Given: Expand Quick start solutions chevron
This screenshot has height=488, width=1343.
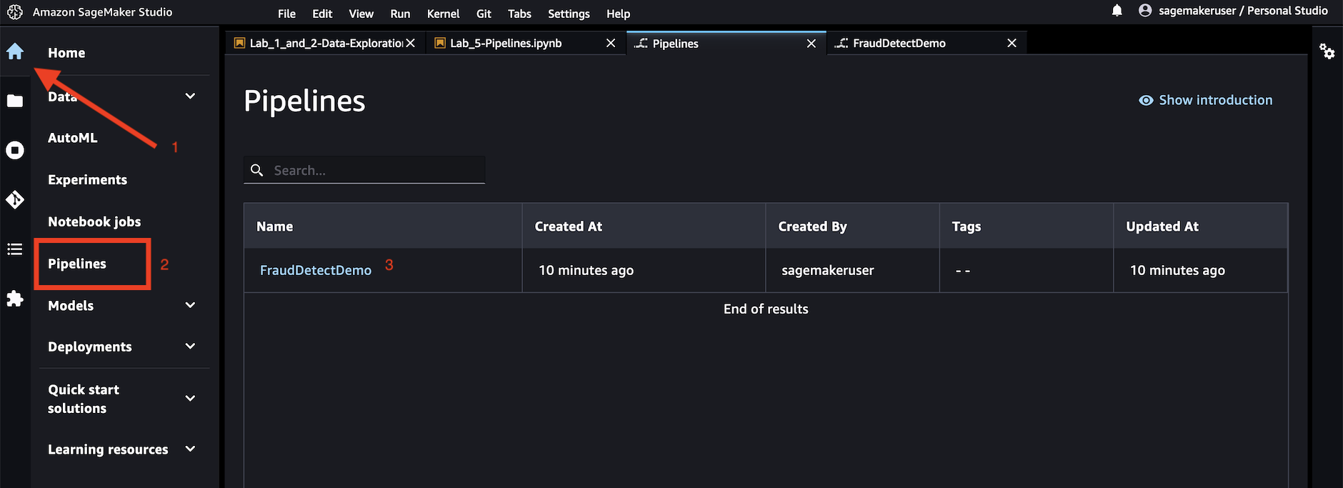Looking at the screenshot, I should (x=190, y=398).
